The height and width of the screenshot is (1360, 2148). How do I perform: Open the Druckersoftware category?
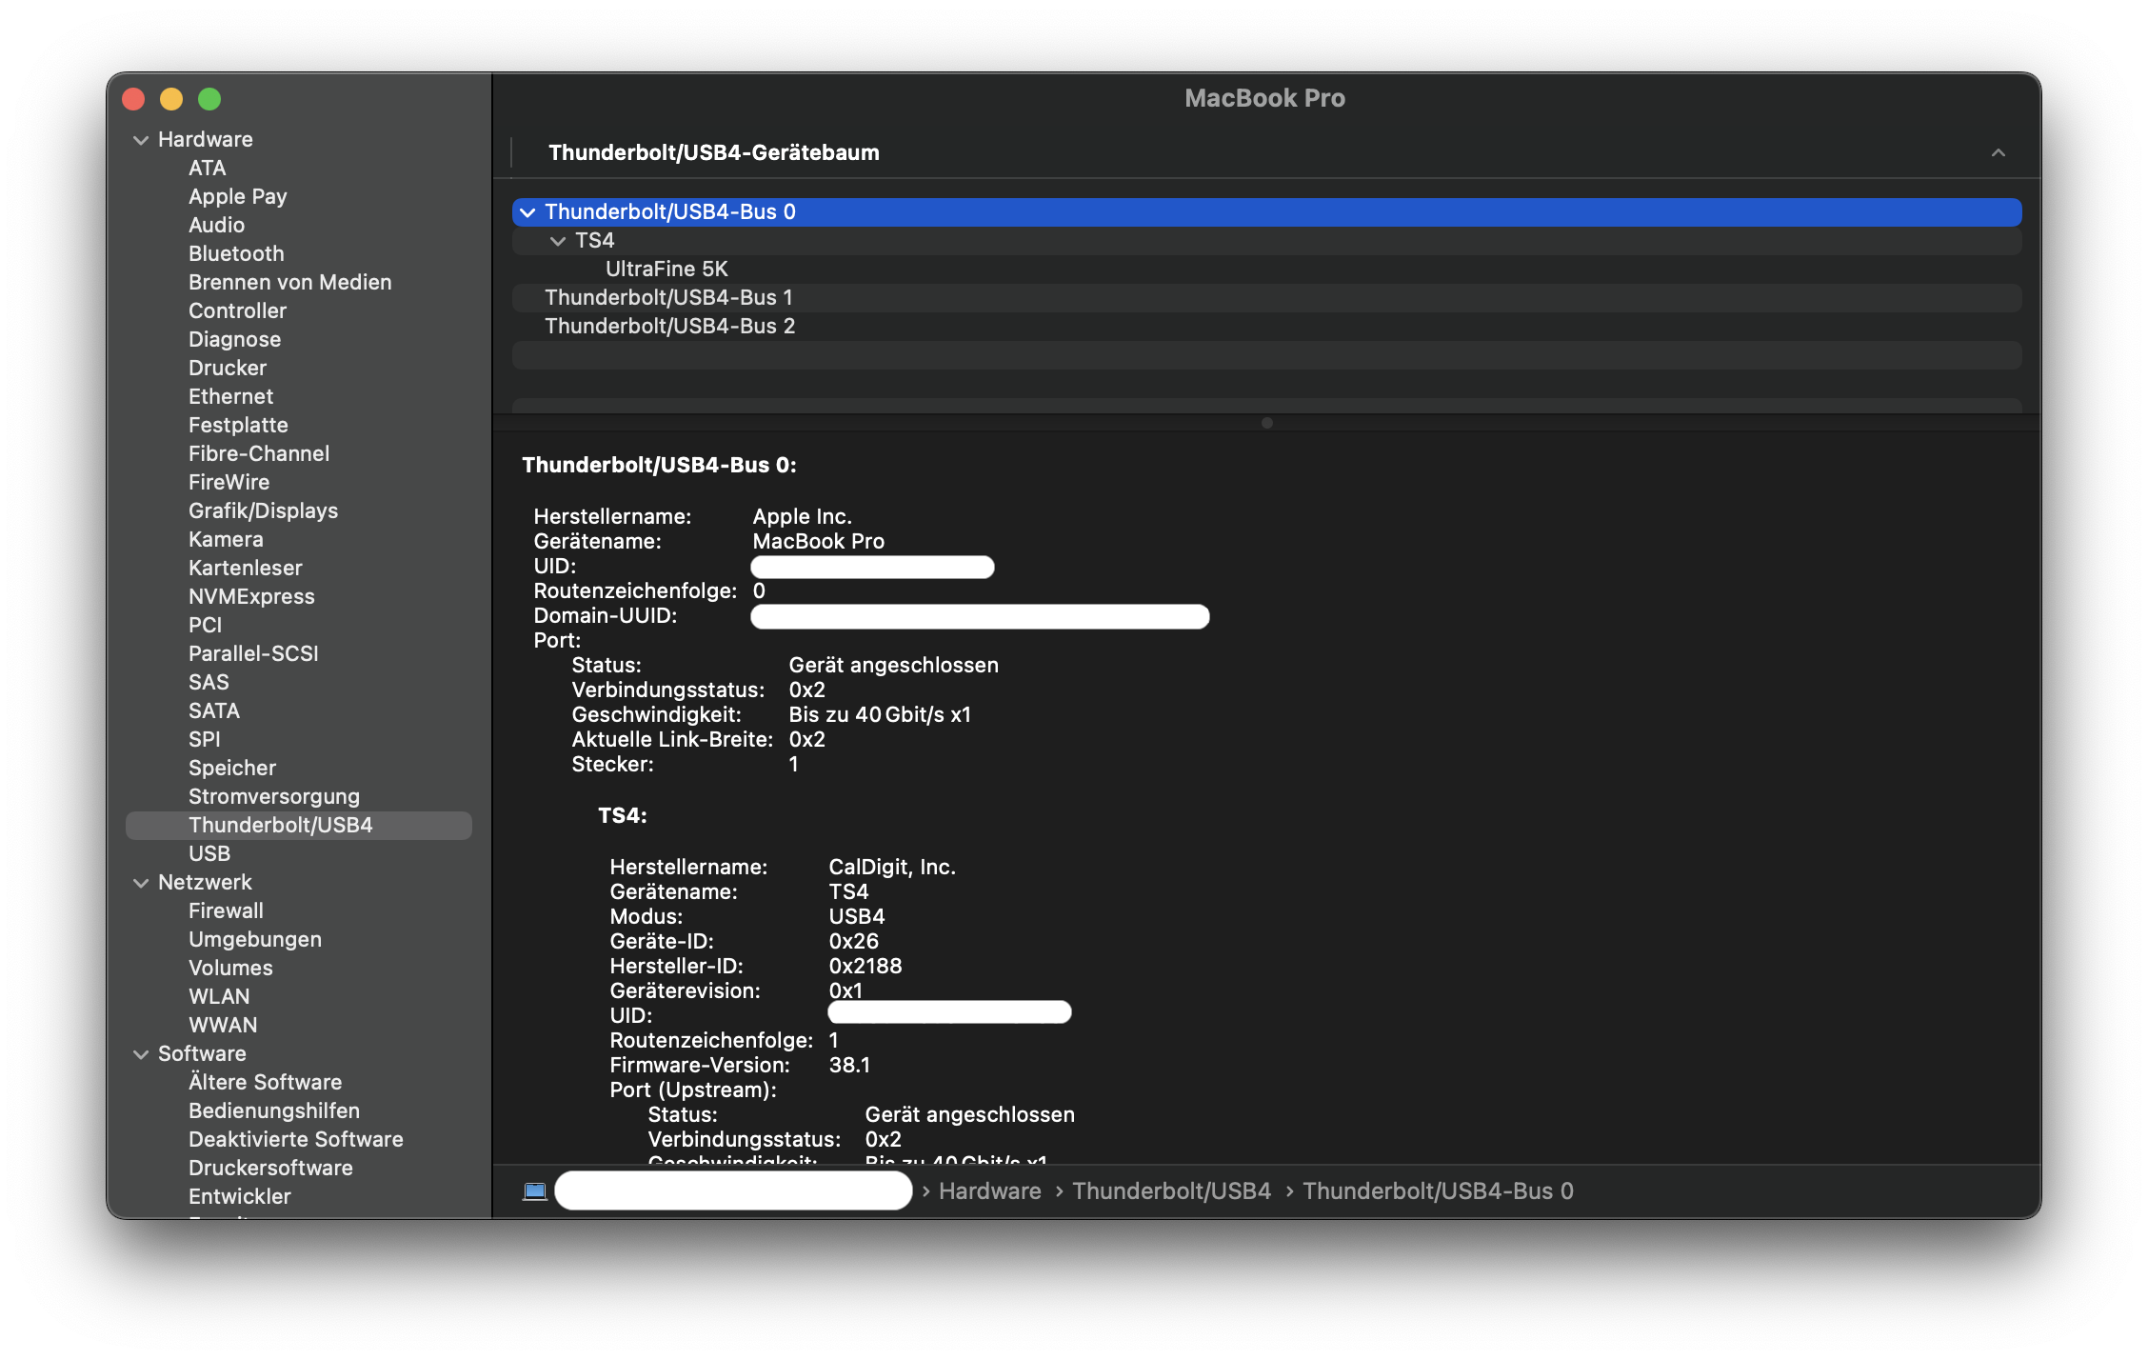click(x=270, y=1168)
